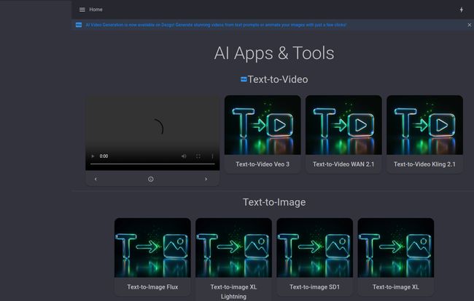Open the video player more-options menu
The image size is (474, 301).
(212, 156)
